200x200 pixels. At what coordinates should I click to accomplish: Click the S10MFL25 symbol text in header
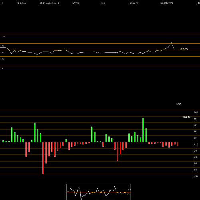pyautogui.click(x=166, y=3)
